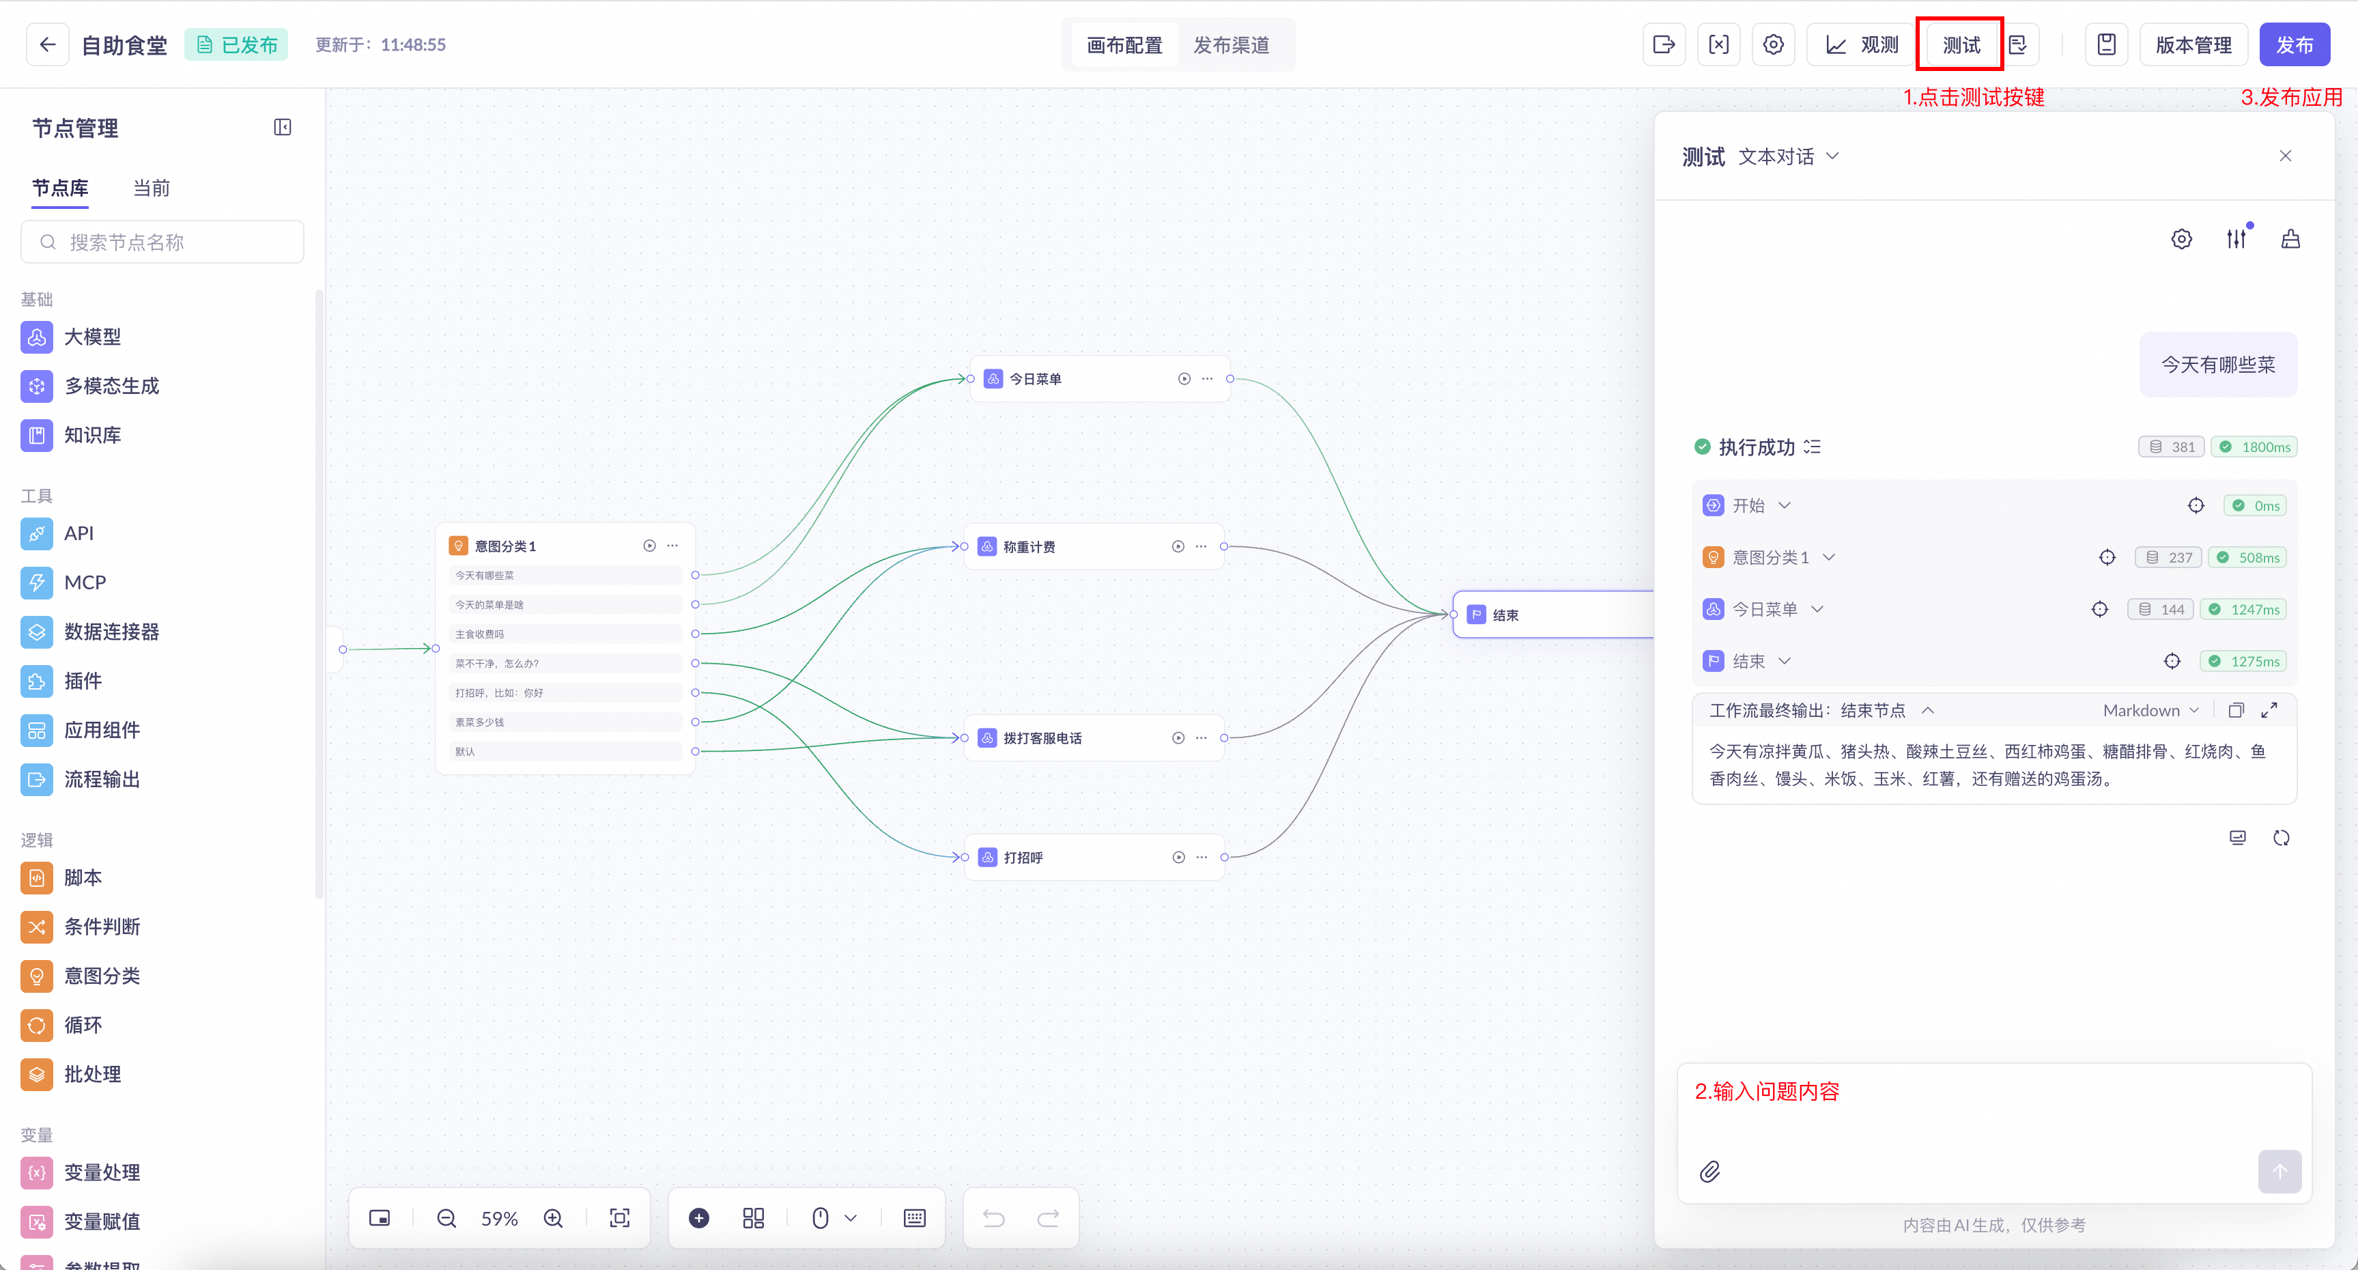Image resolution: width=2358 pixels, height=1270 pixels.
Task: Undo the last canvas action
Action: pos(993,1218)
